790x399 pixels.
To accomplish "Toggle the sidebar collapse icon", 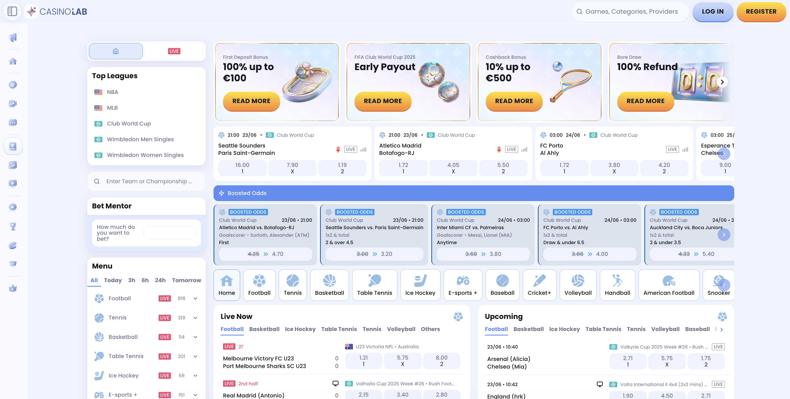I will pos(12,11).
